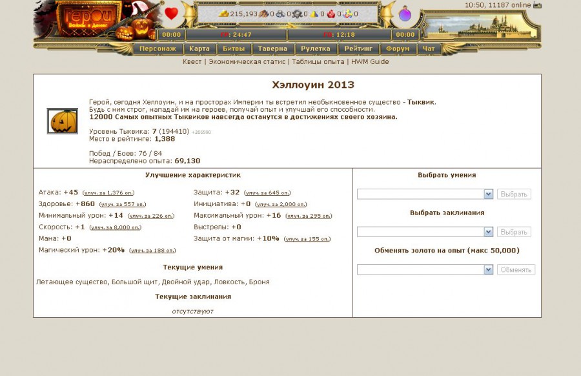Viewport: 581px width, 376px height.
Task: Click the Герои game logo
Action: coord(81,17)
